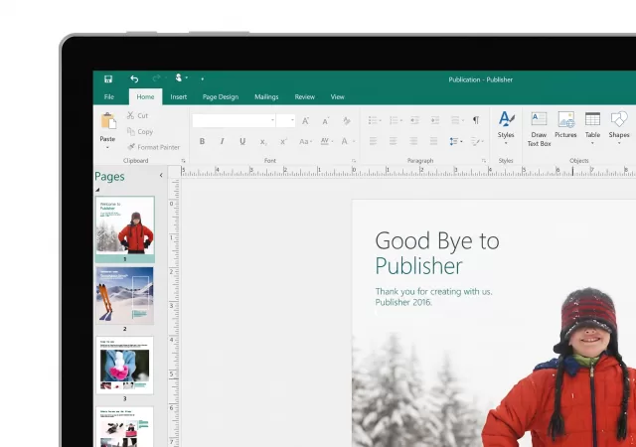
Task: Open Character Spacing (AV) dropdown
Action: pos(327,141)
